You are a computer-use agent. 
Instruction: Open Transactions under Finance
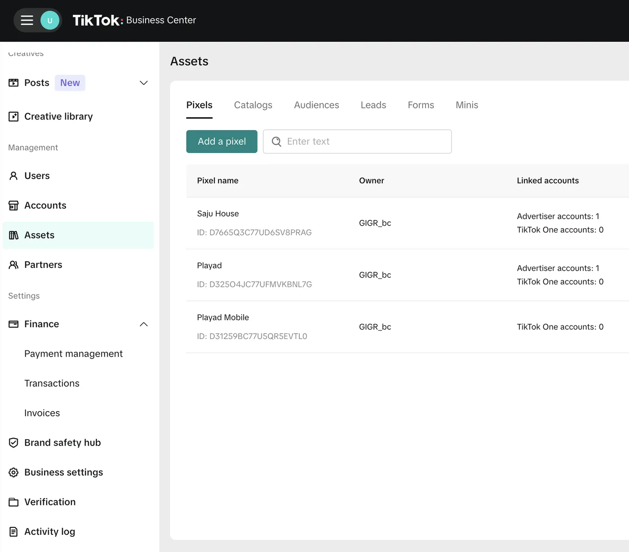point(52,383)
